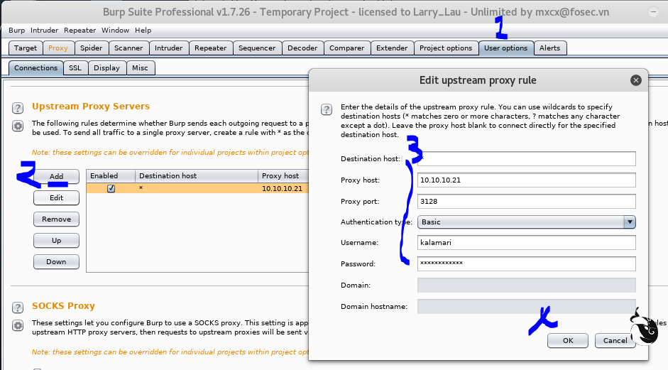Close the Edit upstream proxy rule dialog
This screenshot has width=668, height=370.
coord(635,80)
